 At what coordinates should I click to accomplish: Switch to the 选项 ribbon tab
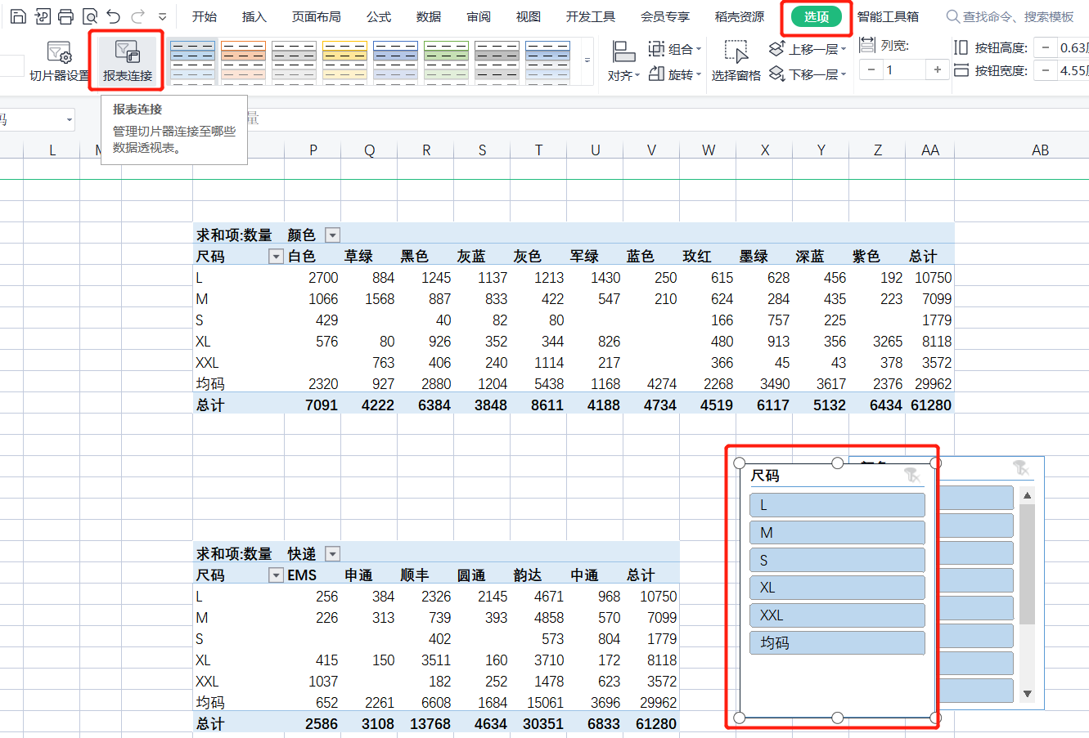pyautogui.click(x=817, y=16)
